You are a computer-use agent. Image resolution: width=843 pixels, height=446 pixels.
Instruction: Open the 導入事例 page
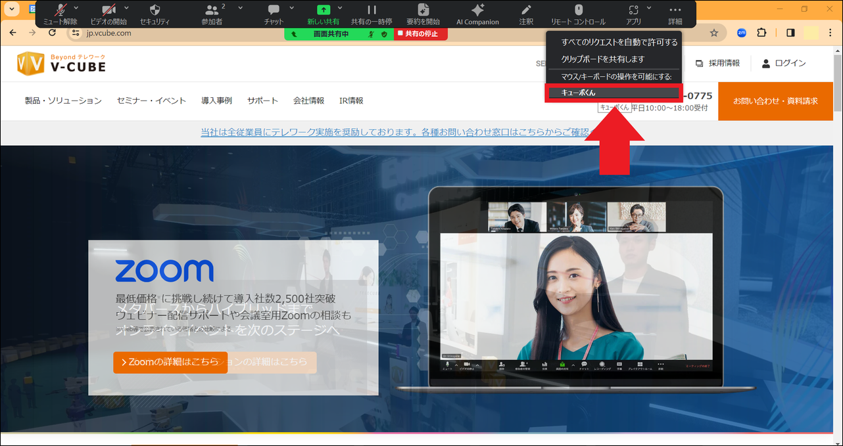[x=216, y=100]
